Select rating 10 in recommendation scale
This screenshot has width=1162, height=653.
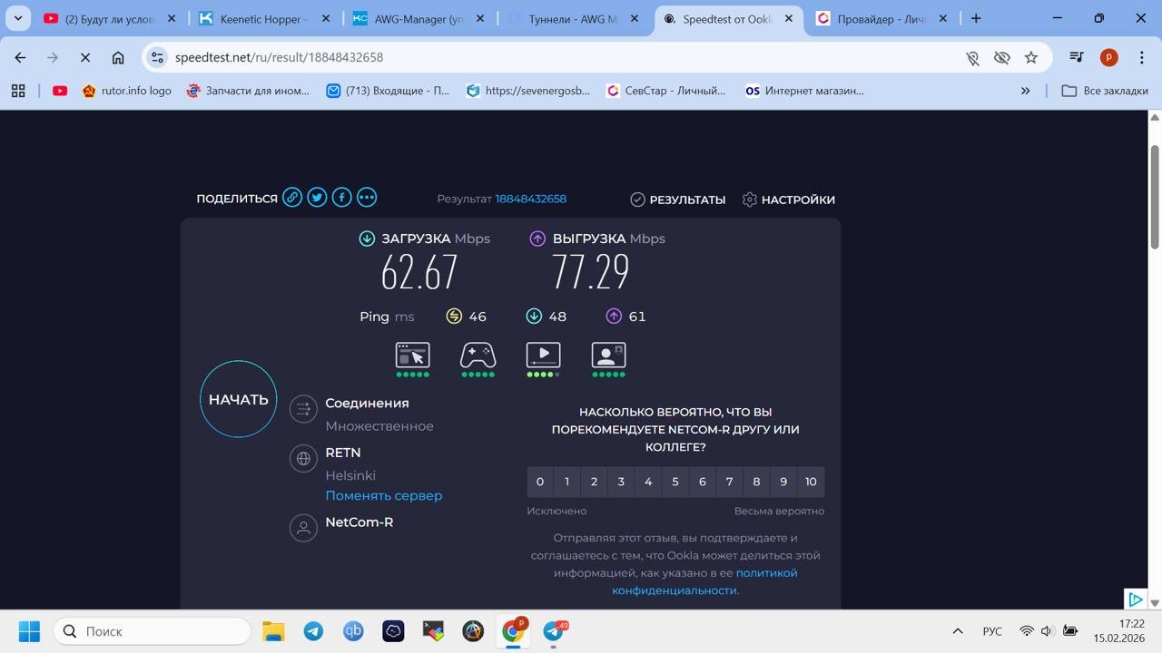[811, 482]
